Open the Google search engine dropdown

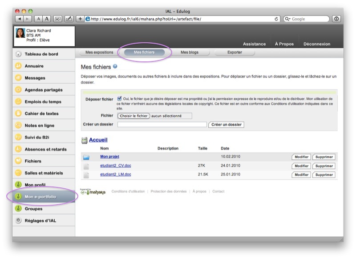click(x=288, y=19)
